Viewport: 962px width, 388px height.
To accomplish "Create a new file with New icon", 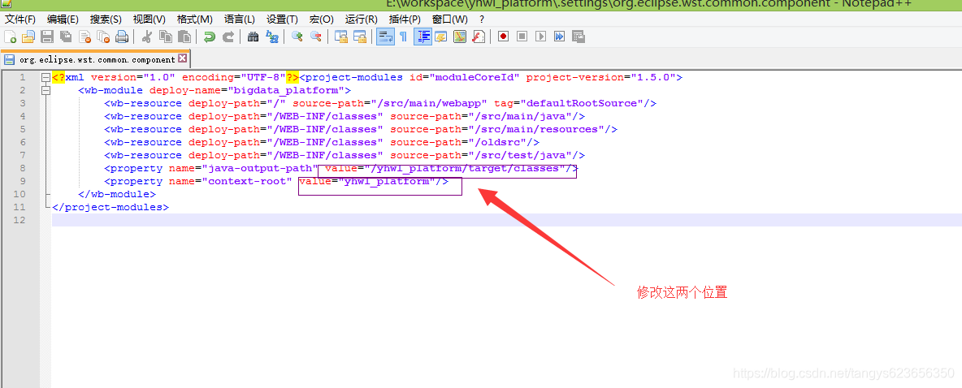I will point(10,37).
